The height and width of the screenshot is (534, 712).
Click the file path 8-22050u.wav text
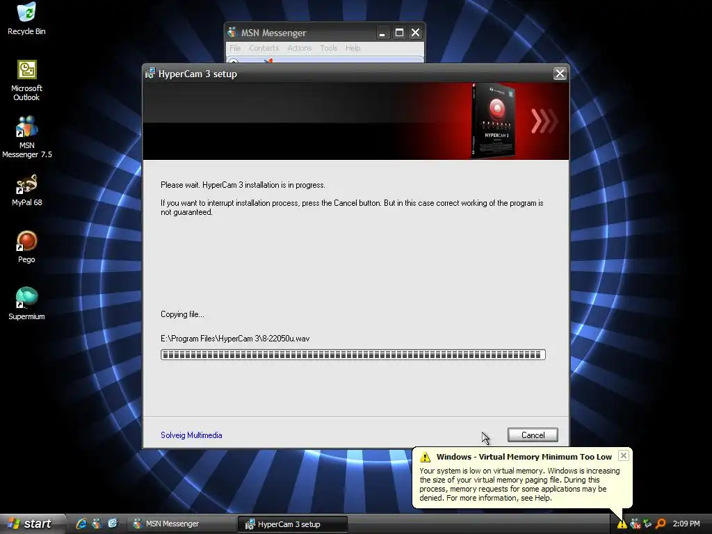(x=235, y=339)
